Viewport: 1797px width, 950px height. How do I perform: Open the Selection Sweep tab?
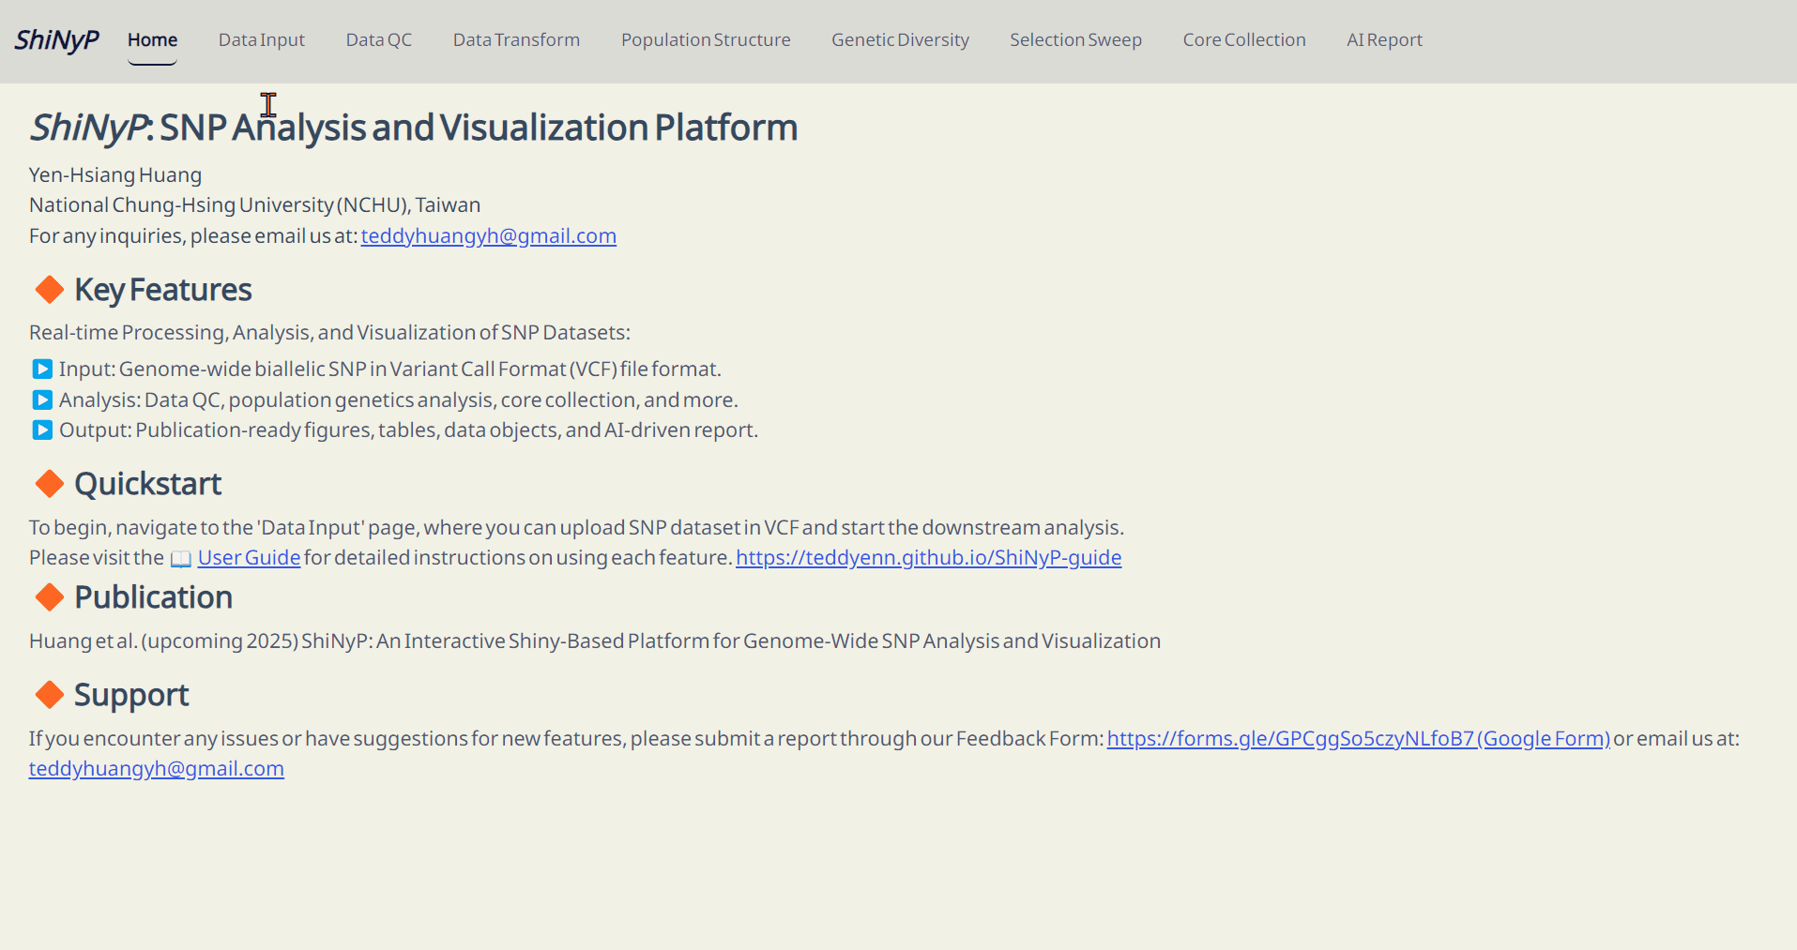(1075, 39)
